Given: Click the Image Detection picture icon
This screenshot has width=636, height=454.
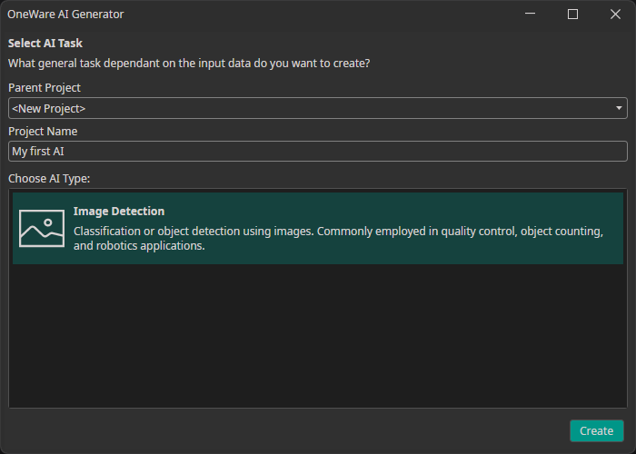Looking at the screenshot, I should 42,228.
